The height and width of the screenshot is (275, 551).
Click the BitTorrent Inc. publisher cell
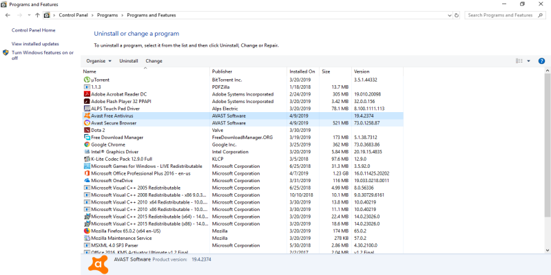point(227,80)
